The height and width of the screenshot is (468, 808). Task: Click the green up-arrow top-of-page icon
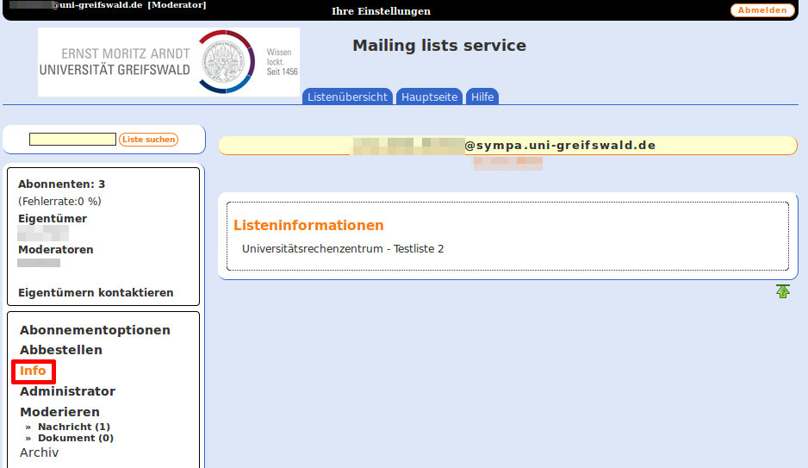point(782,291)
